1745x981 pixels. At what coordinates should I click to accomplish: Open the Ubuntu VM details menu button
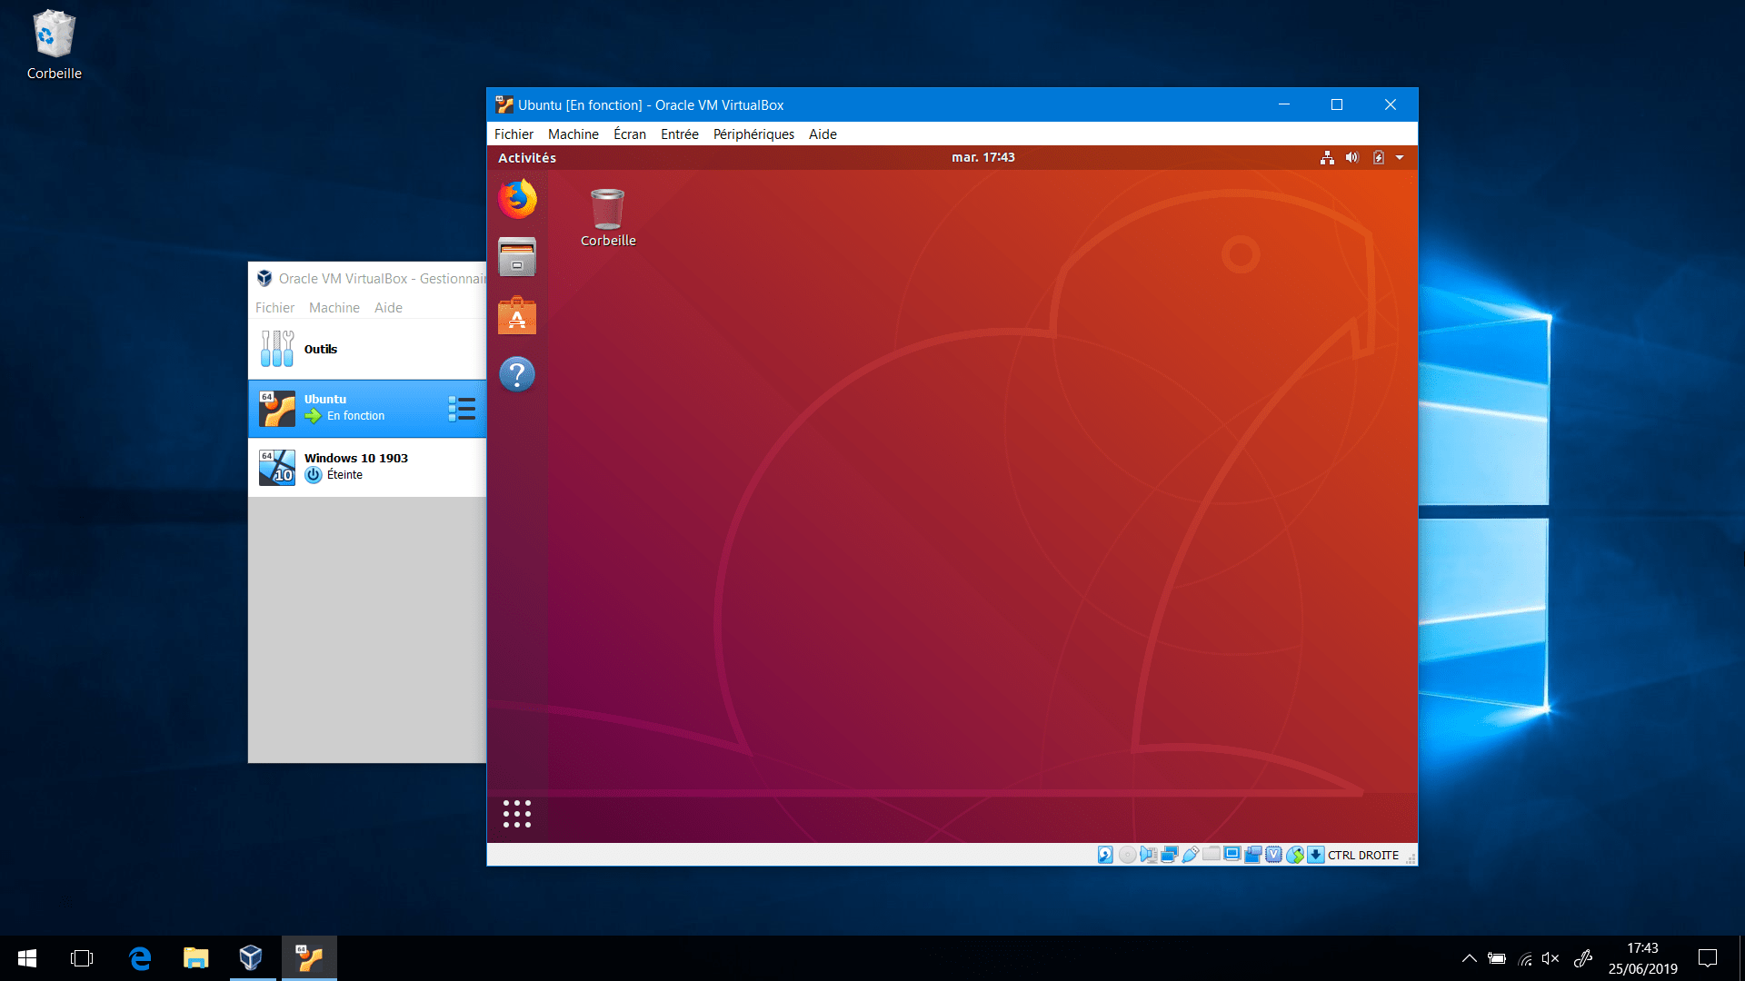point(462,409)
